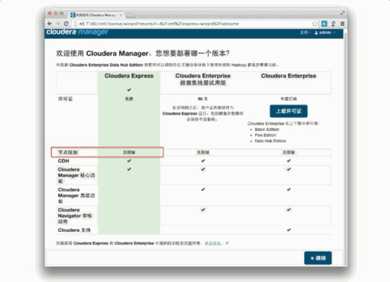Click the 上载许可证 upload license button
The height and width of the screenshot is (282, 390).
(289, 111)
